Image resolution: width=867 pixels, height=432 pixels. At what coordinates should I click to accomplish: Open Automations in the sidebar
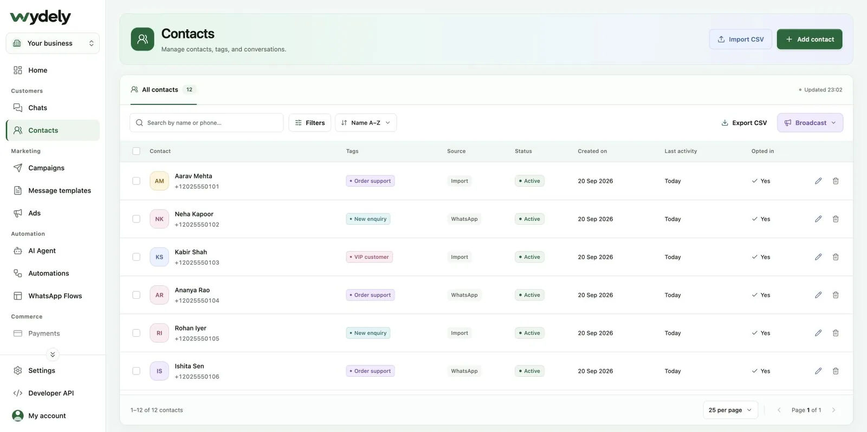pos(53,273)
